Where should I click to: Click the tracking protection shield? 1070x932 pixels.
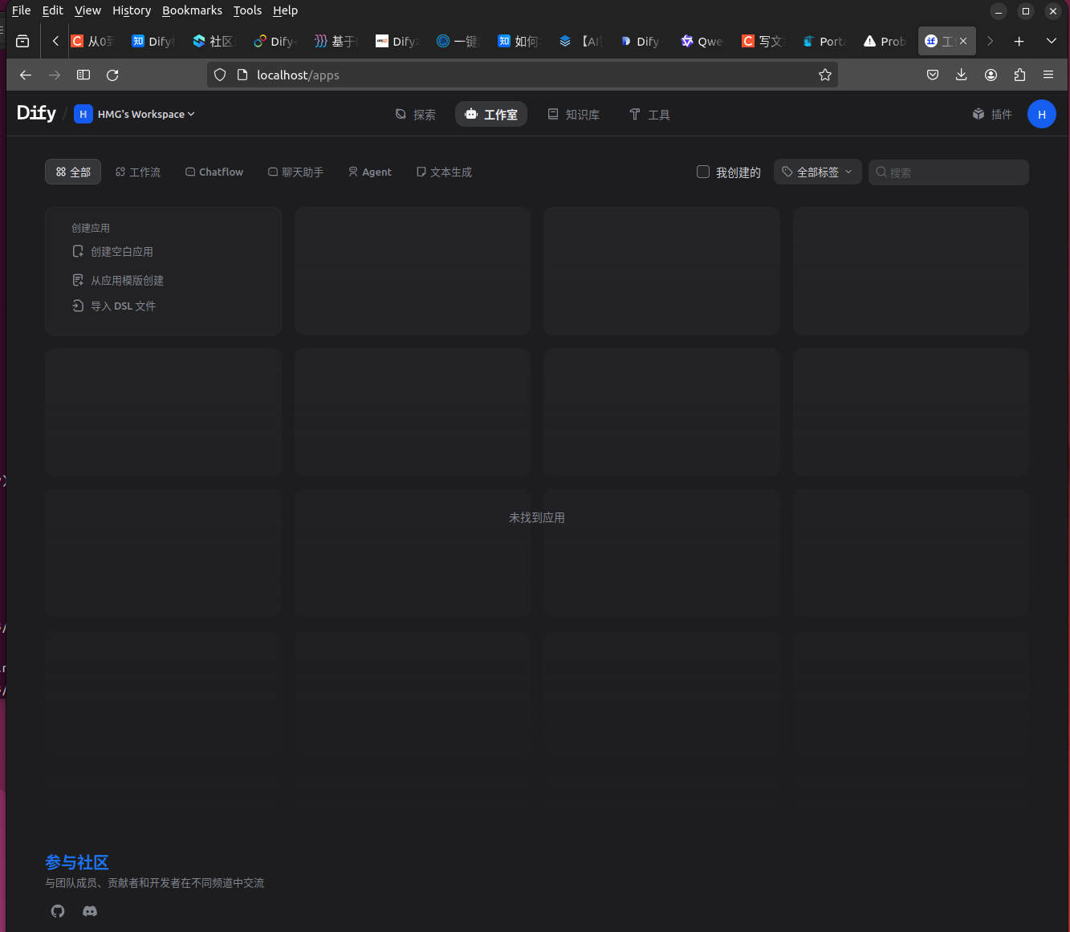[219, 75]
